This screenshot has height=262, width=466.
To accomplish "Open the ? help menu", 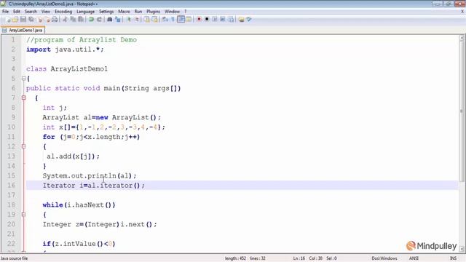I will [x=186, y=12].
